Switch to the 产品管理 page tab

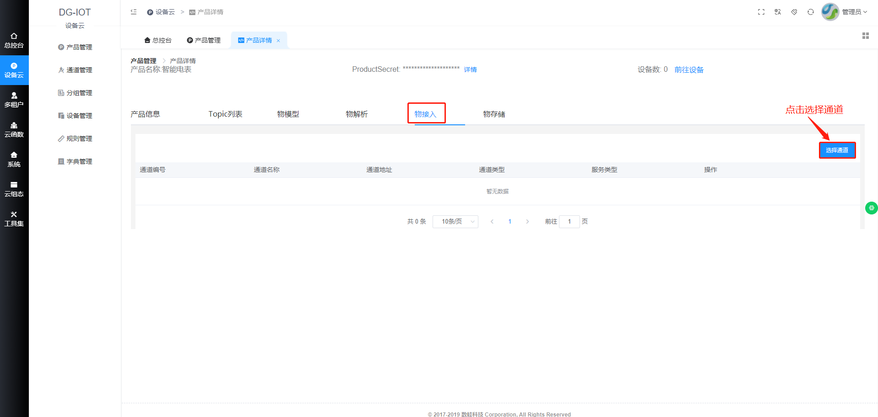[204, 40]
